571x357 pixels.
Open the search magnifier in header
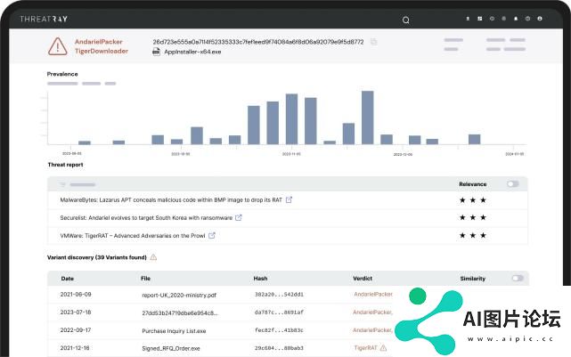point(405,20)
